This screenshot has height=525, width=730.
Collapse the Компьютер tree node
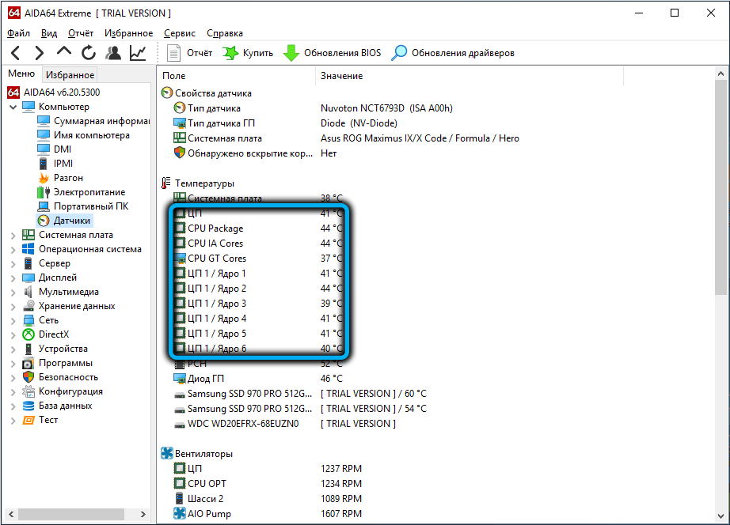[x=13, y=107]
